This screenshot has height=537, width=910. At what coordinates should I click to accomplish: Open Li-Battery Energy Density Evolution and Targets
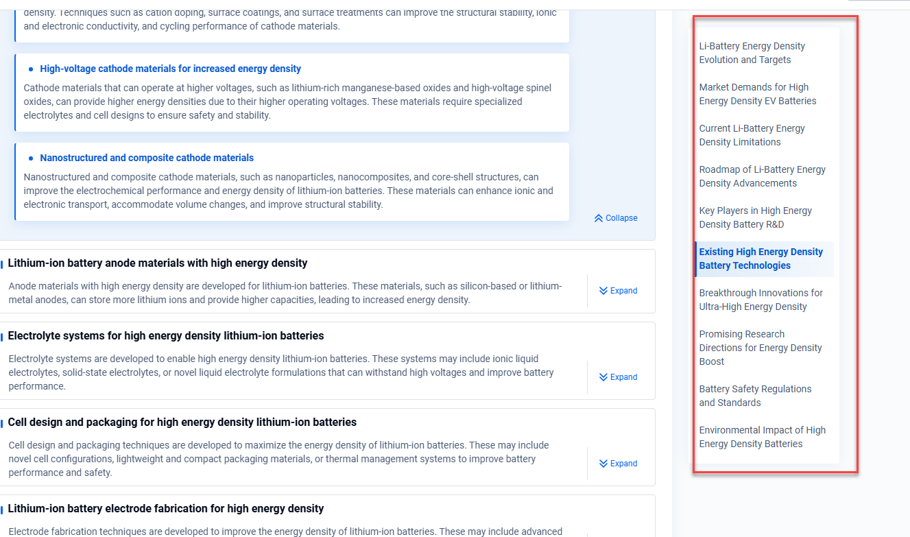(x=752, y=53)
